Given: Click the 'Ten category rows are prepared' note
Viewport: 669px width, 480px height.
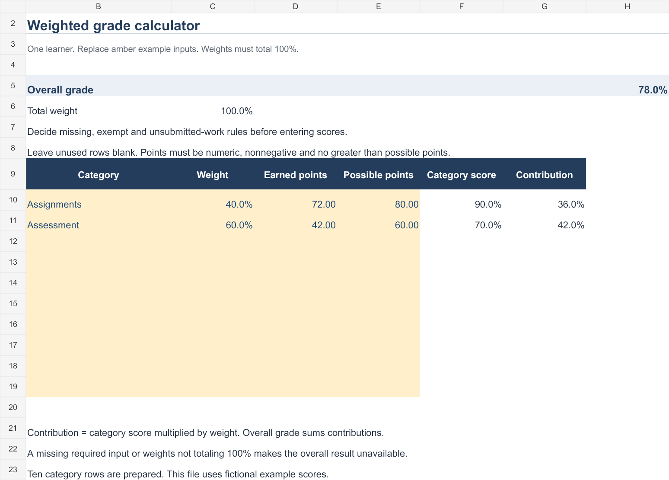Looking at the screenshot, I should pos(178,474).
